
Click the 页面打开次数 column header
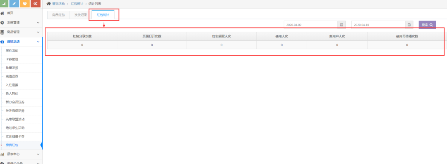click(x=151, y=36)
